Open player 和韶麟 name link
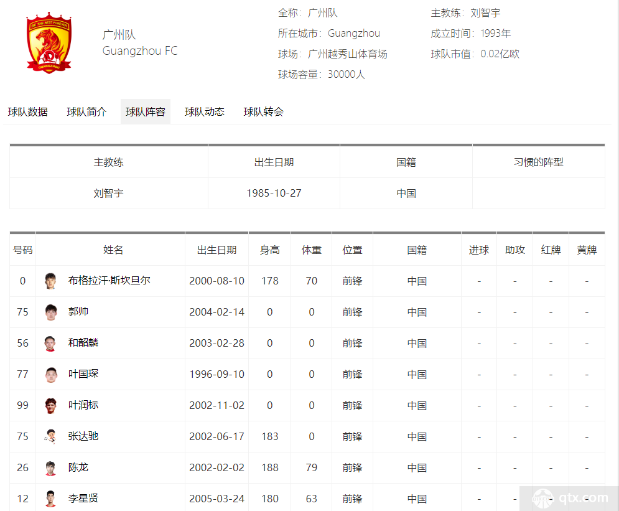This screenshot has width=619, height=511. tap(83, 343)
